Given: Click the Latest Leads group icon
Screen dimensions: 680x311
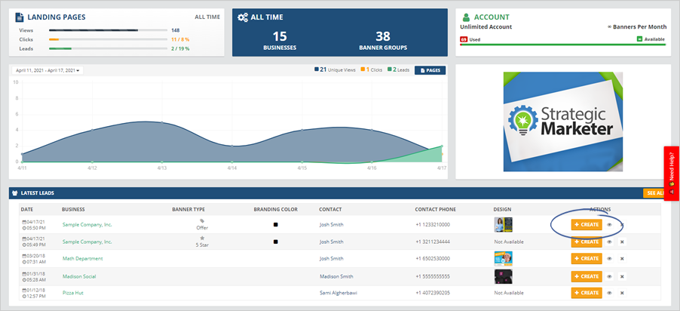Looking at the screenshot, I should tap(15, 193).
